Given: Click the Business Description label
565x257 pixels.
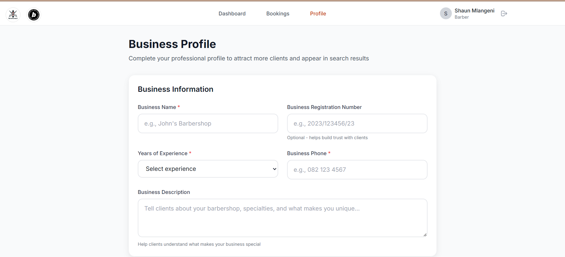Looking at the screenshot, I should [x=164, y=192].
